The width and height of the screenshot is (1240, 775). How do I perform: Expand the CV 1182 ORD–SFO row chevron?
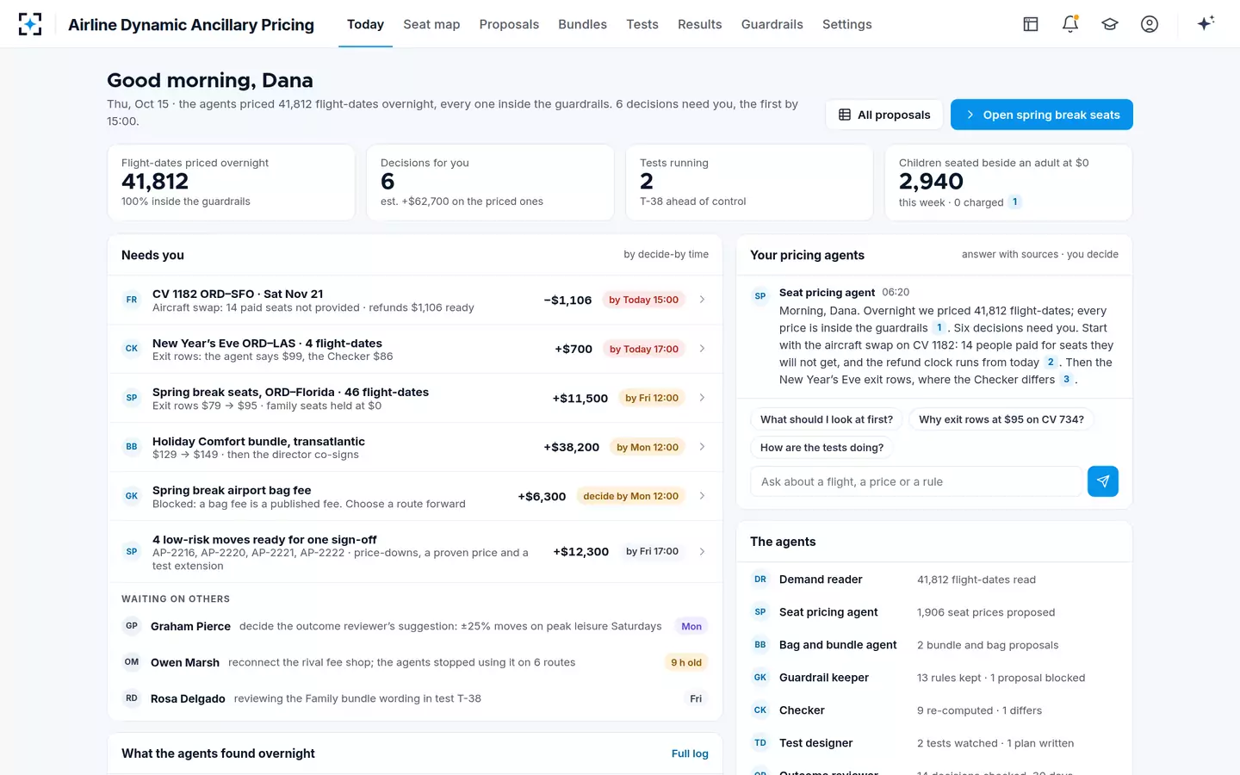point(702,300)
